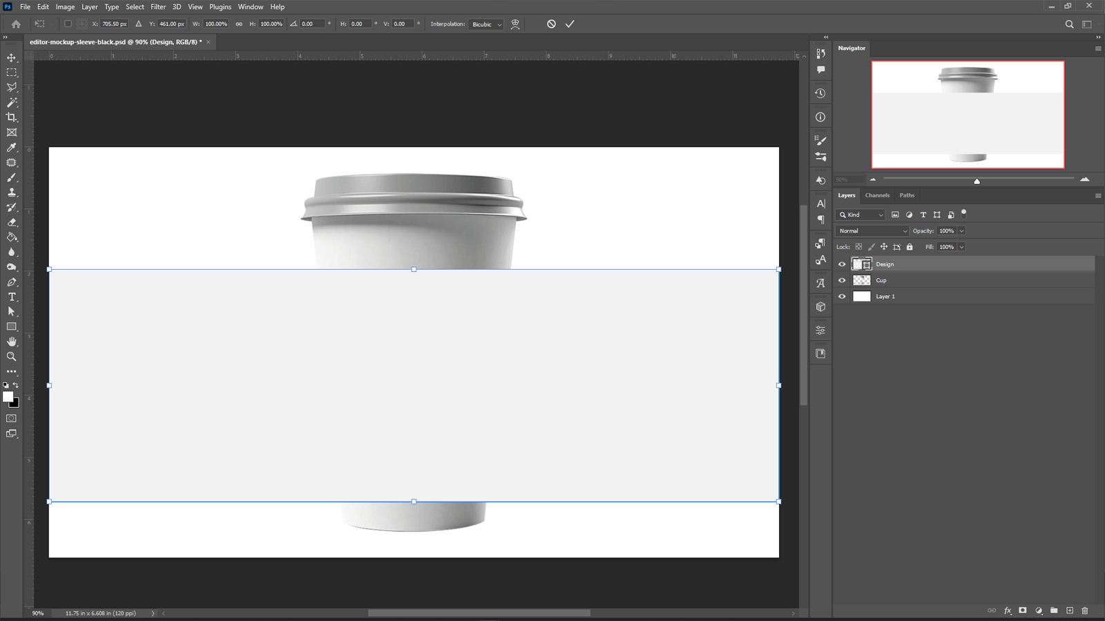Enable Lock transparent pixels
This screenshot has width=1105, height=621.
tap(858, 246)
